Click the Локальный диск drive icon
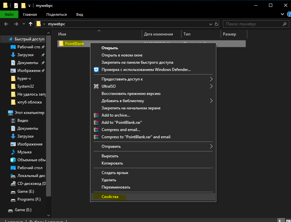The width and height of the screenshot is (291, 222). click(x=13, y=176)
